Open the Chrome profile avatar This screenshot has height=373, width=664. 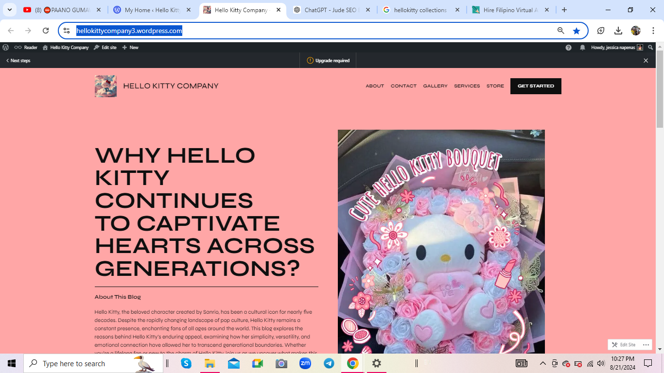(636, 31)
